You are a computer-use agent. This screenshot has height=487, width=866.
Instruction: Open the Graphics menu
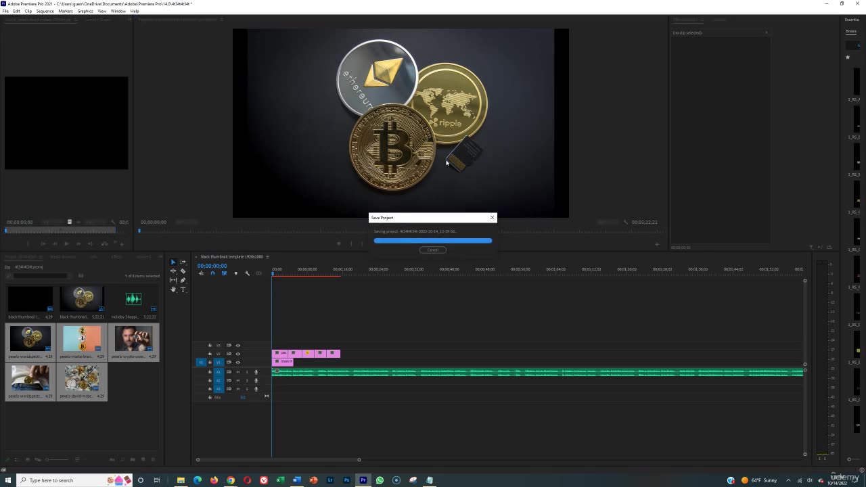coord(85,11)
